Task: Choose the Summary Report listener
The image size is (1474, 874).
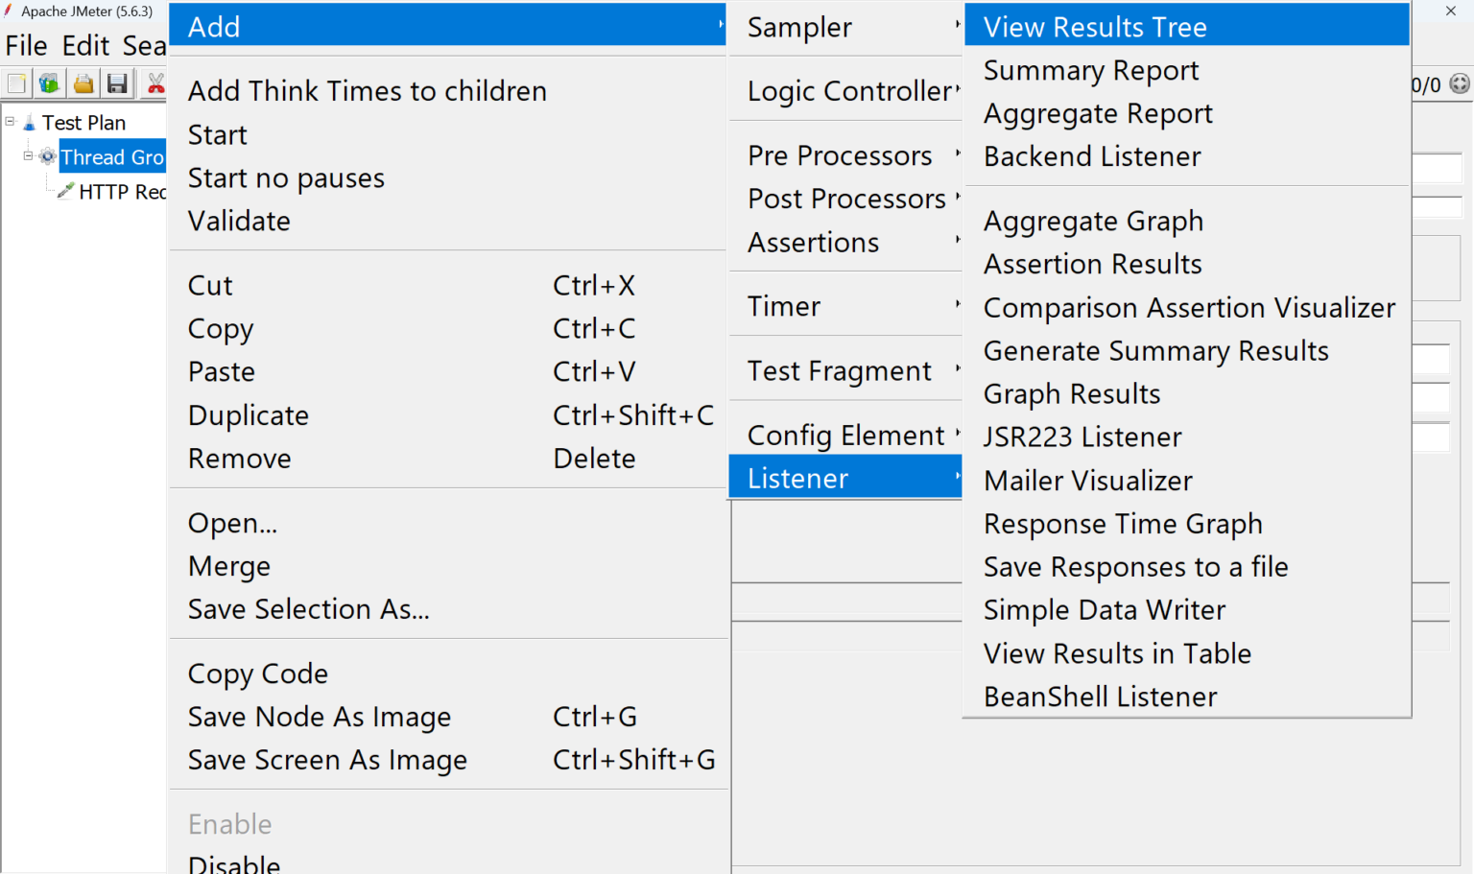Action: [x=1091, y=70]
